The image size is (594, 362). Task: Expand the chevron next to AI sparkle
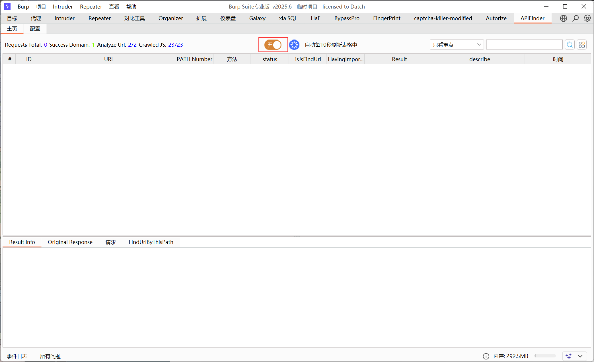tap(580, 356)
